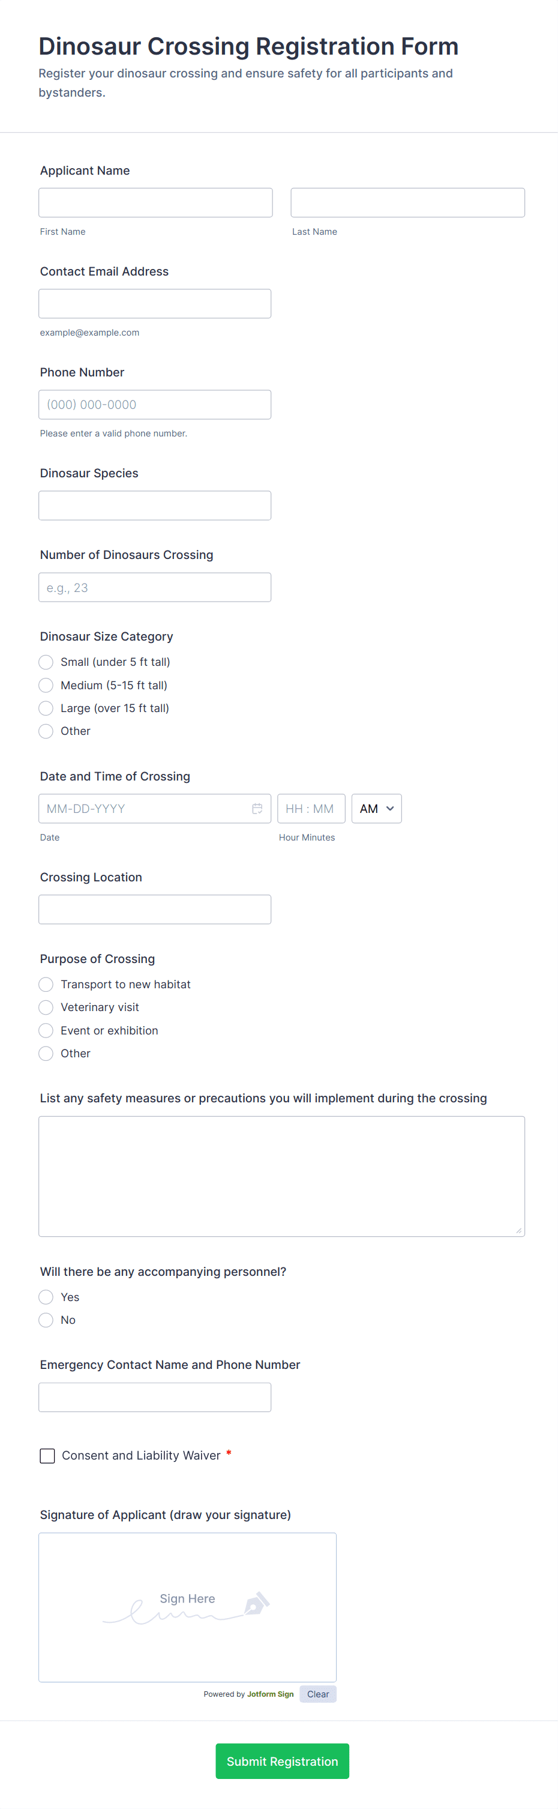Select No for accompanying personnel

coord(46,1320)
